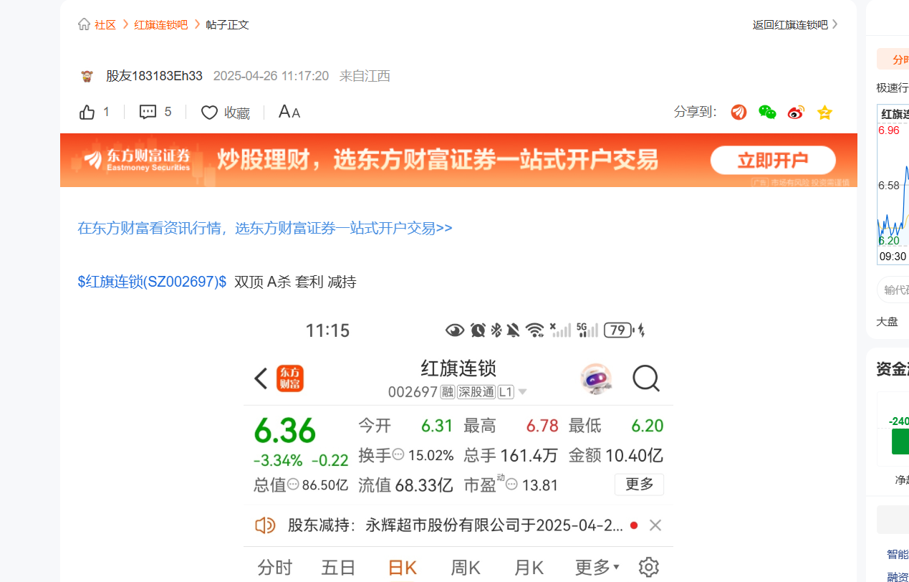Switch to 分时 tab in chart

pos(275,568)
